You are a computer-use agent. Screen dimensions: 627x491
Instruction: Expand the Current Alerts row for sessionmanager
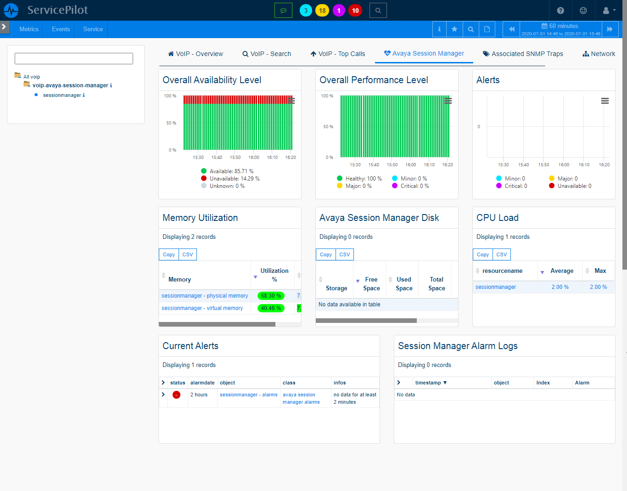(x=163, y=395)
